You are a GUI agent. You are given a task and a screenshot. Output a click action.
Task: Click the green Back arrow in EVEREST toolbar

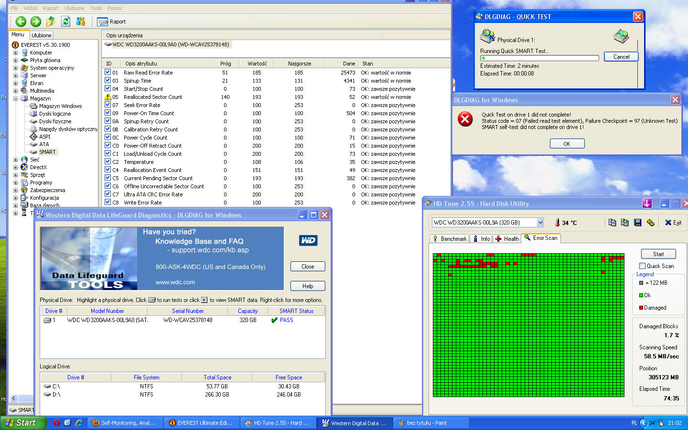coord(21,21)
